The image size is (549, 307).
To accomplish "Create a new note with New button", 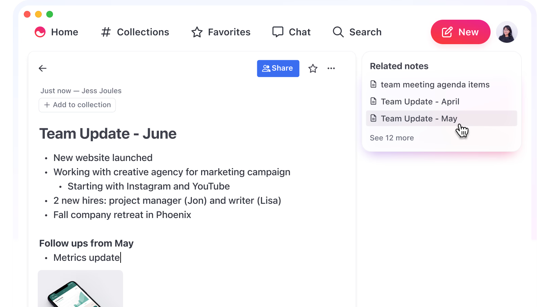I will [460, 32].
